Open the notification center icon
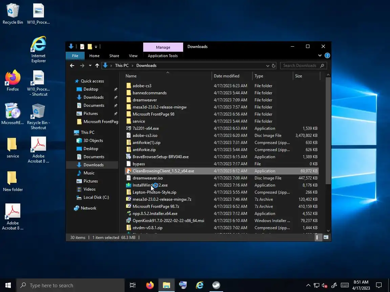Screen dimensions: 390x292 pyautogui.click(x=379, y=285)
